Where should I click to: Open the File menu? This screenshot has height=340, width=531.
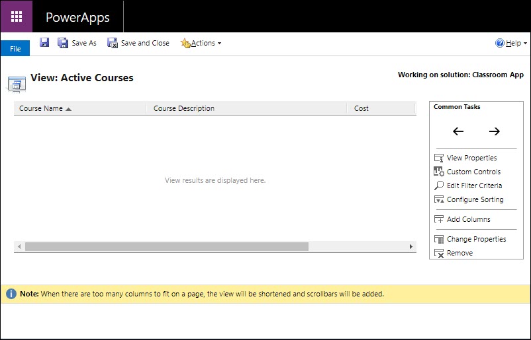(x=15, y=49)
